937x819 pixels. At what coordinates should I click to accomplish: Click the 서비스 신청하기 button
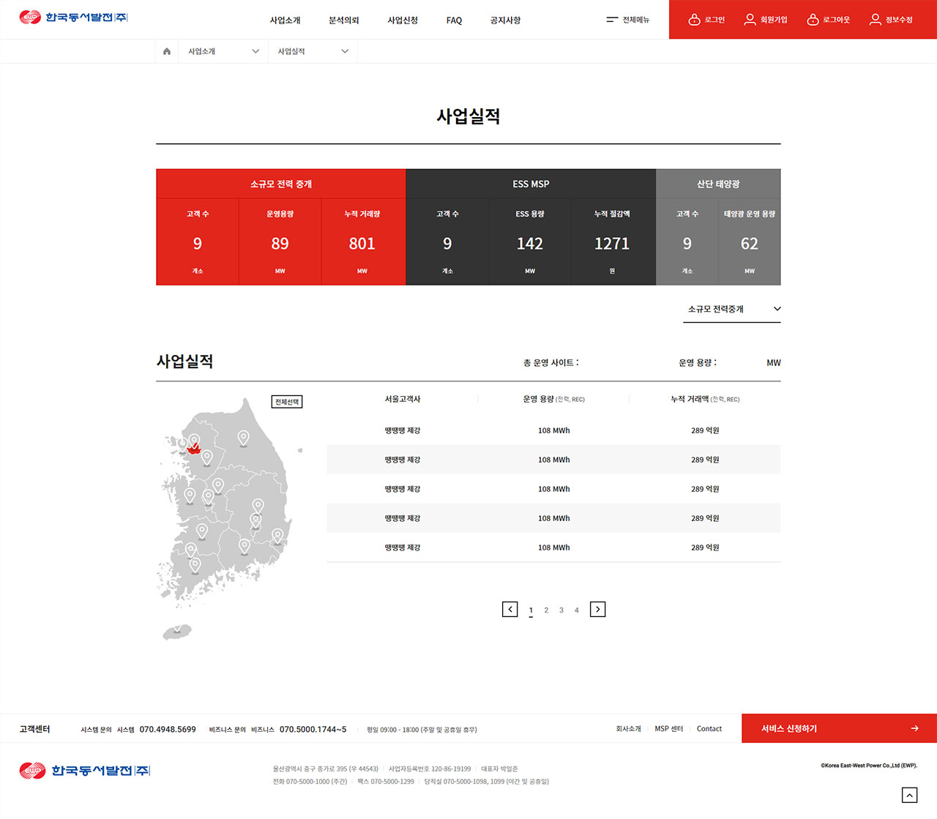839,728
